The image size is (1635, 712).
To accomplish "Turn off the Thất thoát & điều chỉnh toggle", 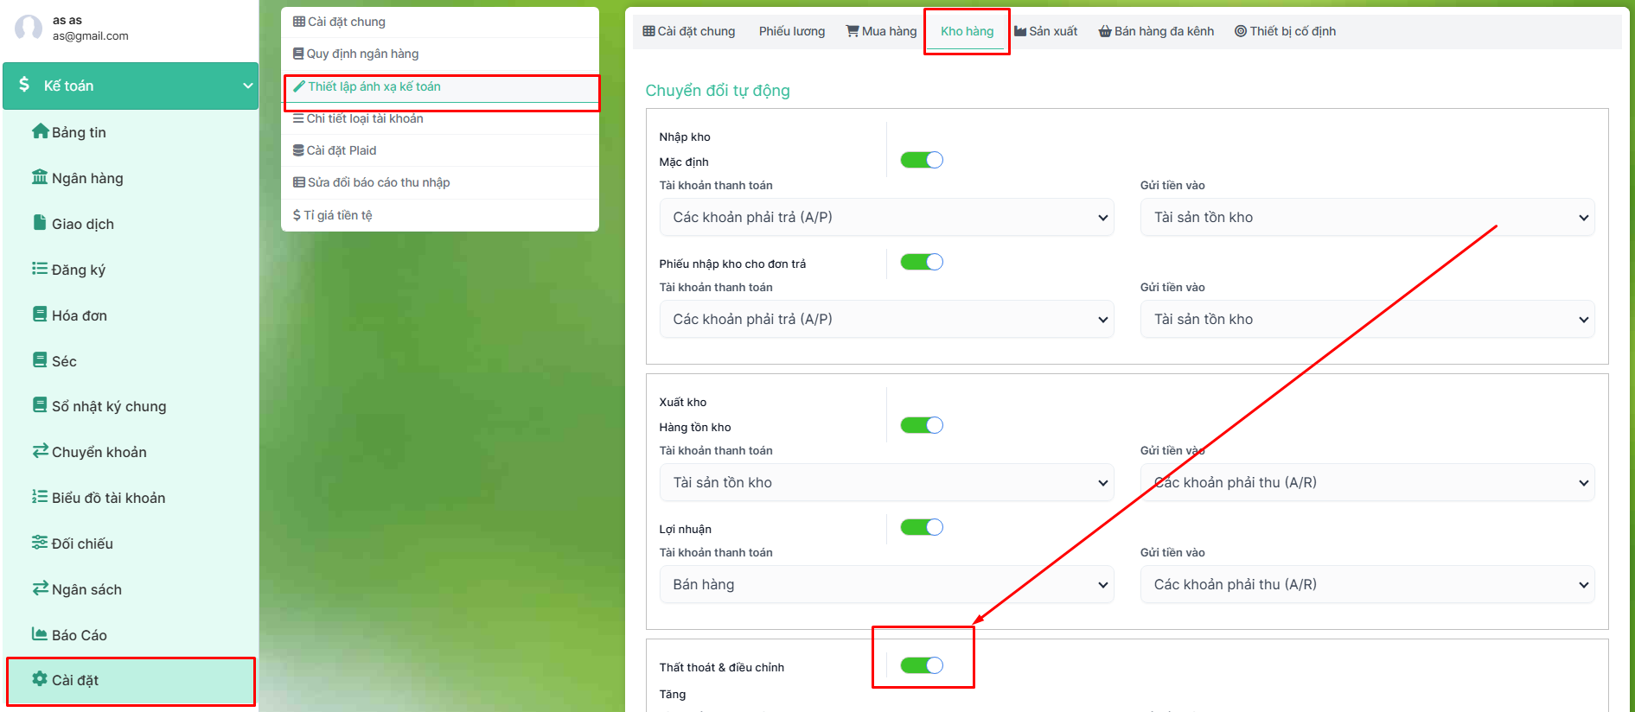I will [922, 665].
